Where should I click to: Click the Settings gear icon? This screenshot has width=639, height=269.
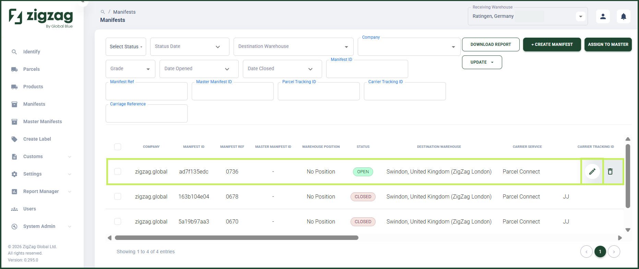14,174
